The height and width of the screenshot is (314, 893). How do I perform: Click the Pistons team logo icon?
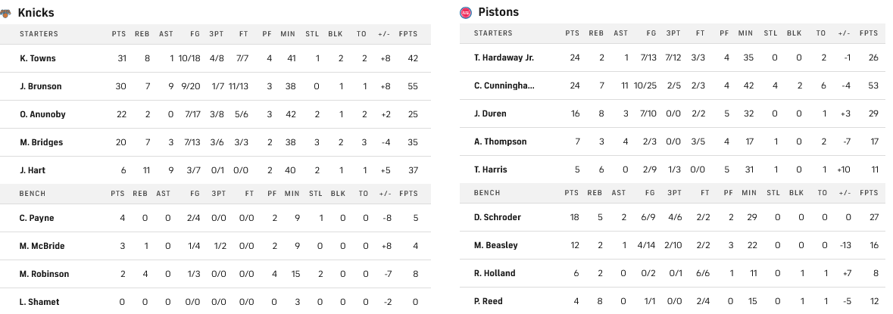coord(466,12)
